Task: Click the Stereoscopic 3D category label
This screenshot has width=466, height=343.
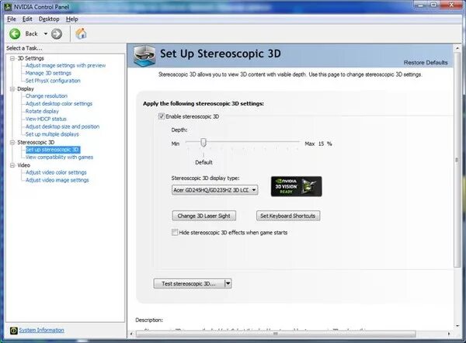Action: (x=36, y=142)
